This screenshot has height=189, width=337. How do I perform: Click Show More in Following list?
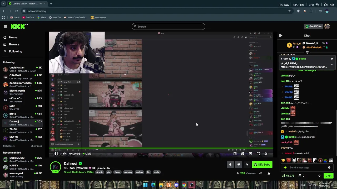point(9,146)
